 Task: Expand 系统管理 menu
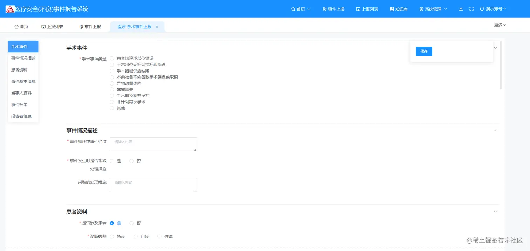[433, 9]
